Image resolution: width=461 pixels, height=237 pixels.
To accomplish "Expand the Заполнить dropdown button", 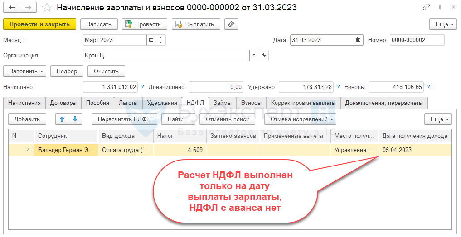I will pyautogui.click(x=25, y=71).
